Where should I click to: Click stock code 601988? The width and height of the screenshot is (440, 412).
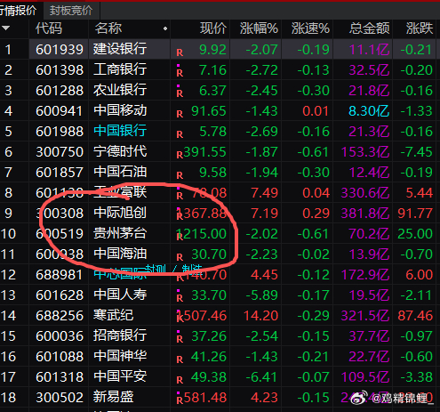60,132
